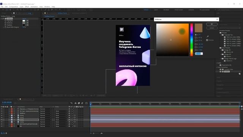Click Reset link for Tritone effect
The width and height of the screenshot is (243, 137).
[24, 19]
